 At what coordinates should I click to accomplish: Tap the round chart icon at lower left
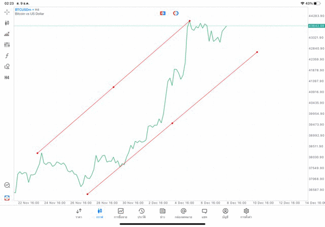[7, 185]
